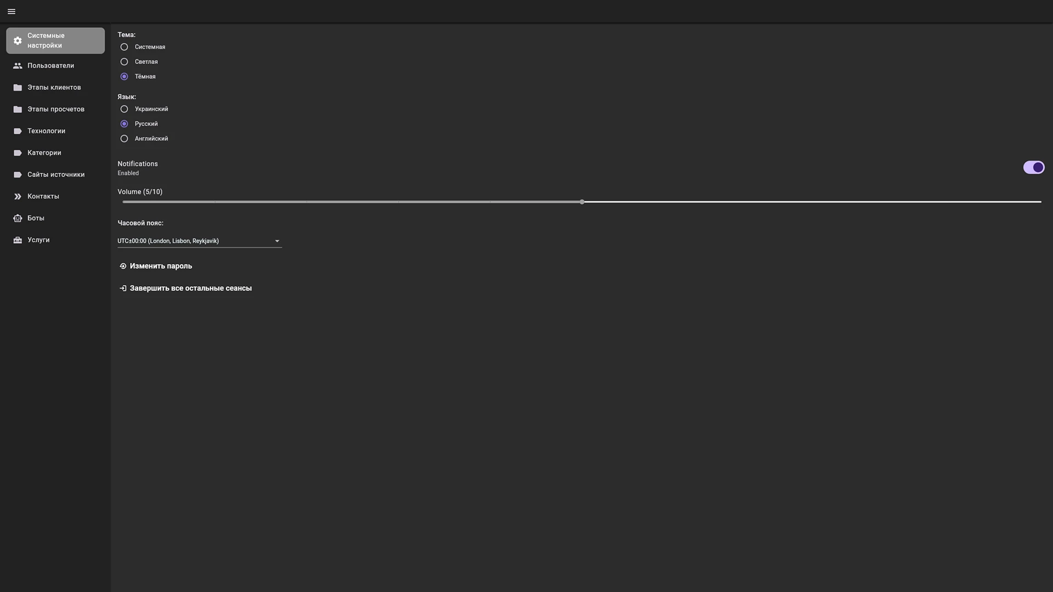
Task: Click the hamburger menu icon
Action: tap(12, 12)
